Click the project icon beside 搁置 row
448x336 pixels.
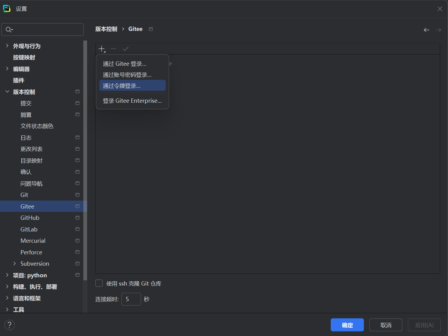(x=78, y=115)
